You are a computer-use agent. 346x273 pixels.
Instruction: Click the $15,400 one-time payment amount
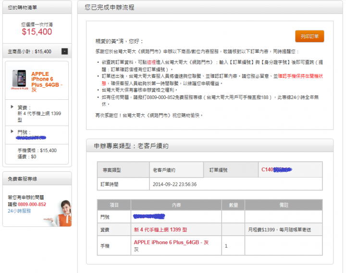click(x=37, y=32)
